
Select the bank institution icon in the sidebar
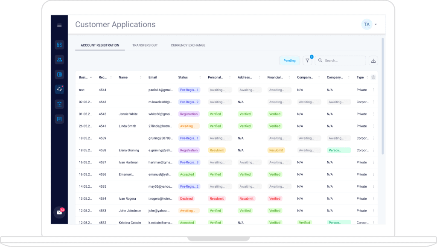click(x=59, y=104)
